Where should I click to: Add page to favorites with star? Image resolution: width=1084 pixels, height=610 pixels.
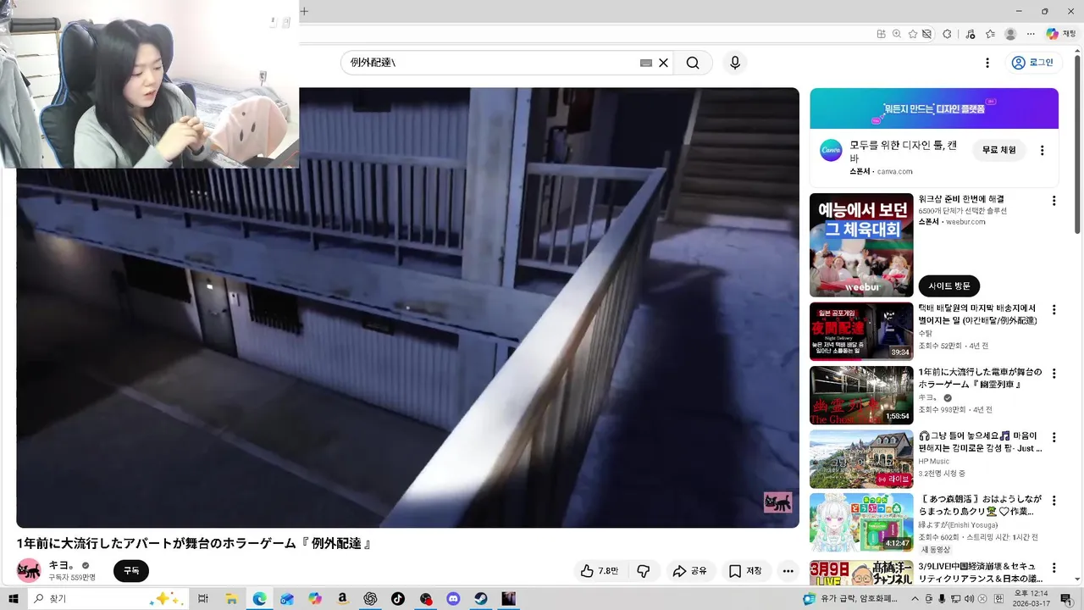click(912, 34)
